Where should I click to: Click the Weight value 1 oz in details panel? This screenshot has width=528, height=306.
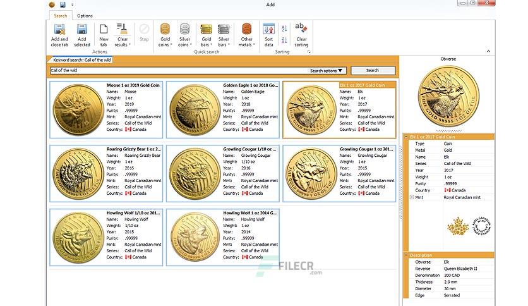(x=448, y=177)
